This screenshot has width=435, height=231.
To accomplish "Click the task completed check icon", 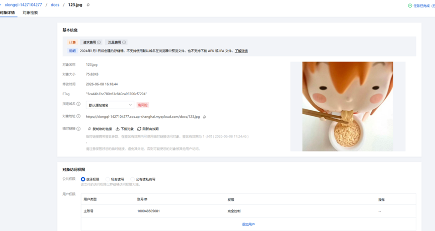I will coord(410,6).
